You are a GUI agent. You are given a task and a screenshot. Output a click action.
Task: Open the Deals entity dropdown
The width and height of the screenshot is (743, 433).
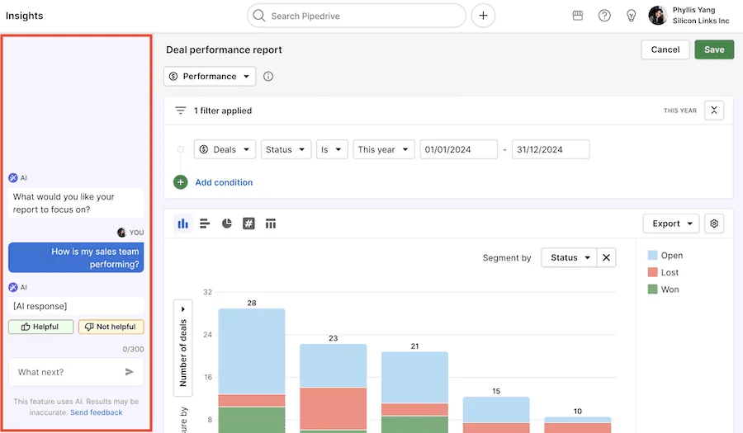point(225,149)
